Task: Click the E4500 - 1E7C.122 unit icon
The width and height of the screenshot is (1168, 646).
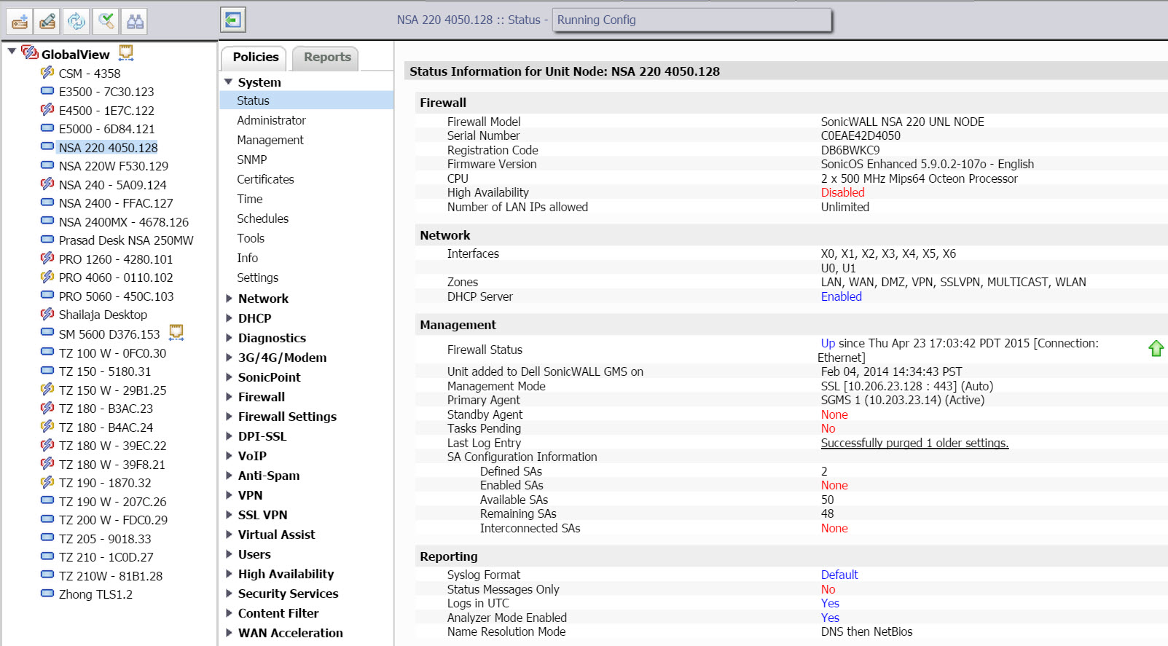Action: tap(47, 109)
